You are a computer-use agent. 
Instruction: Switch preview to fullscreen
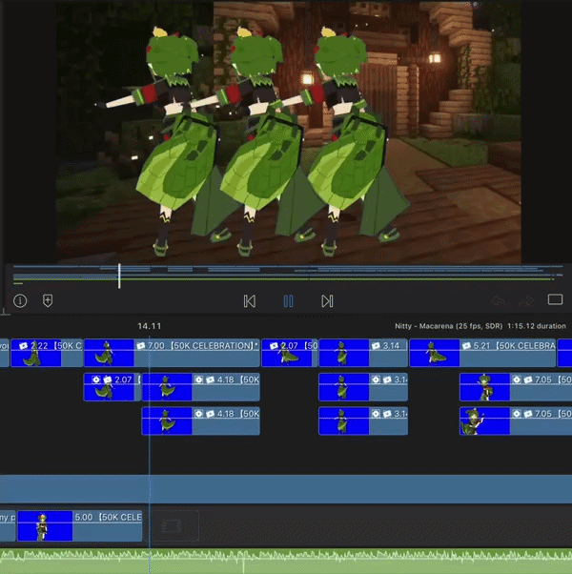[x=555, y=299]
